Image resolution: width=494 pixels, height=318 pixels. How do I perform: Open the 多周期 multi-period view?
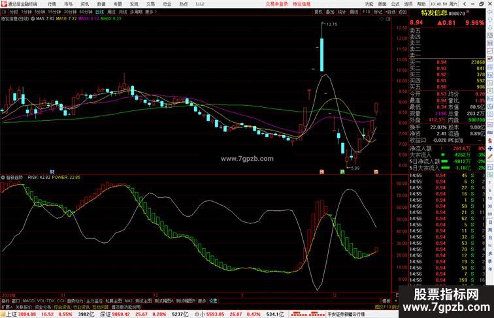point(136,12)
